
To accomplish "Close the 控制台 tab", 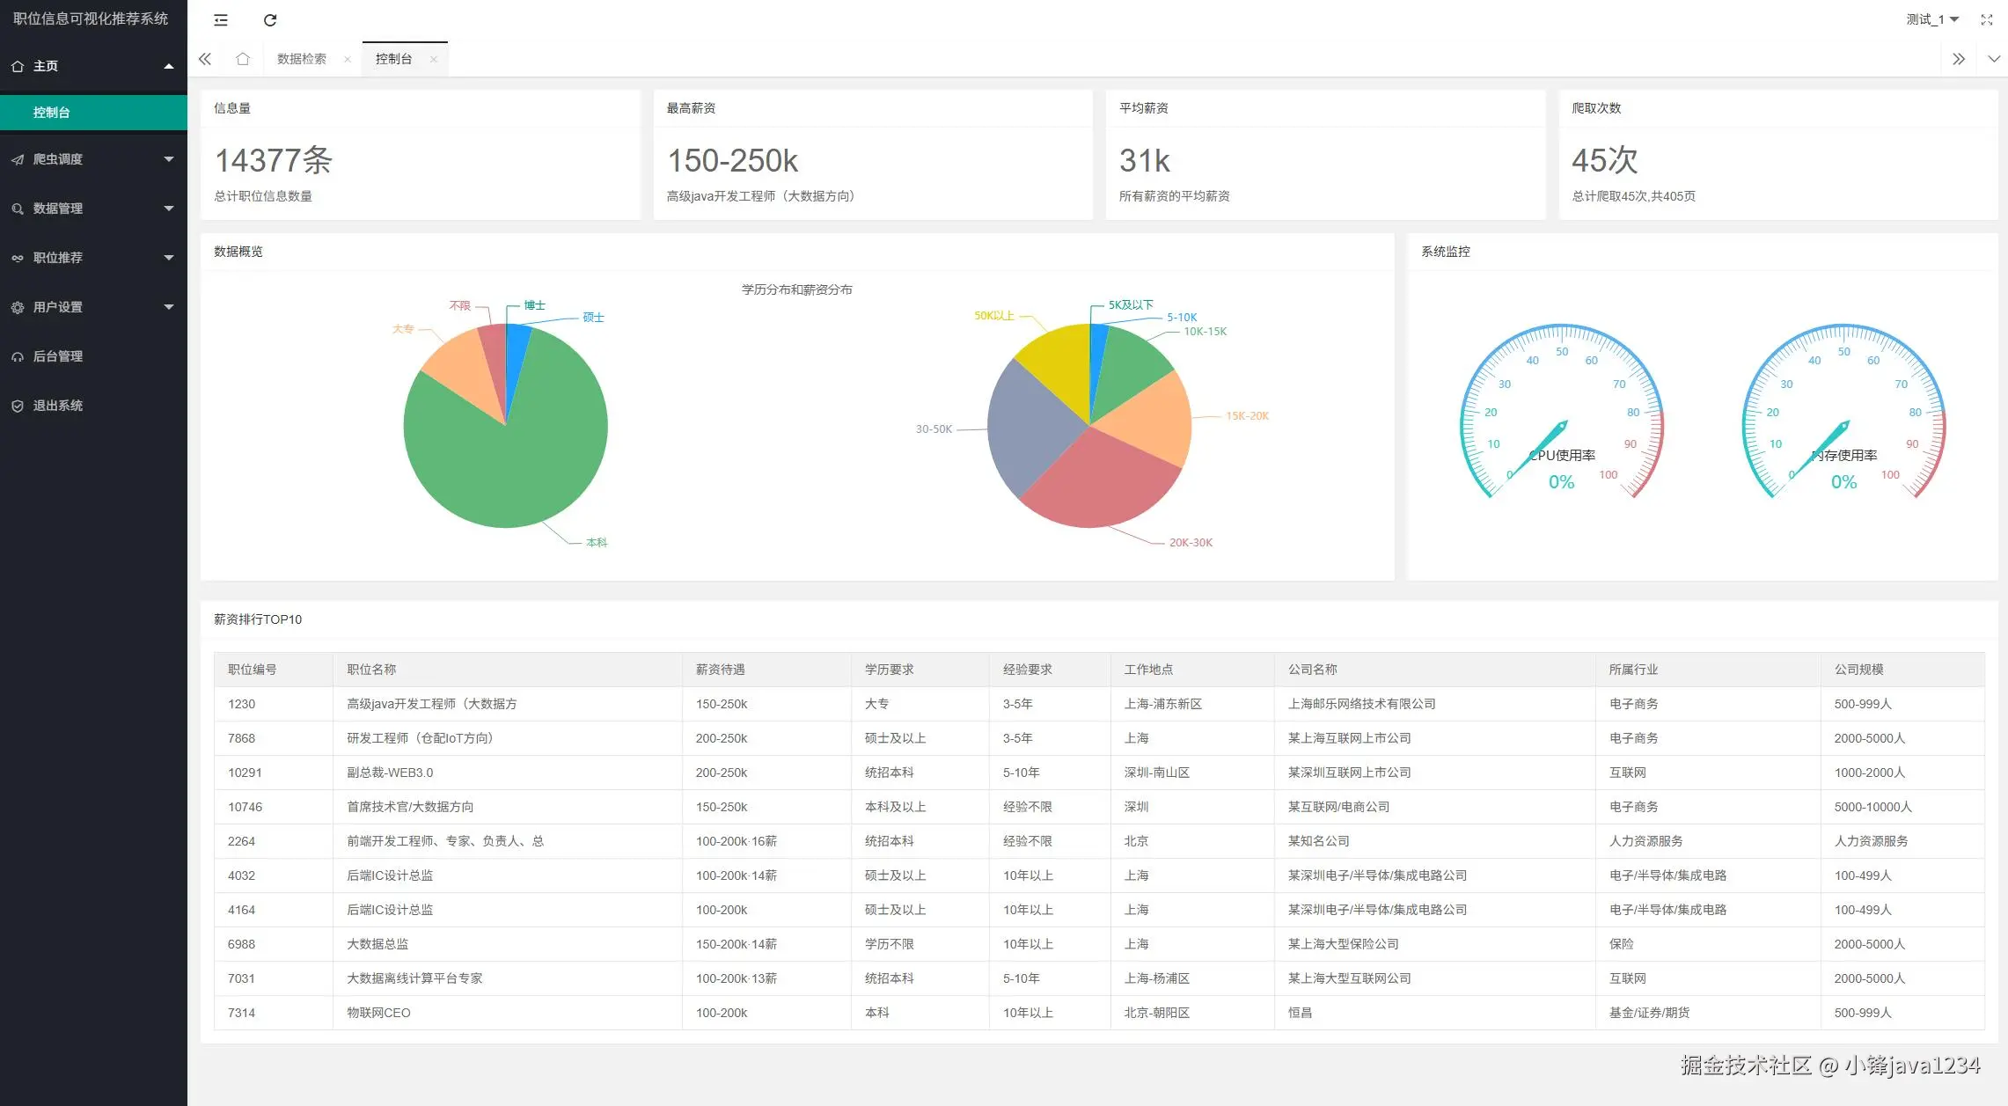I will click(433, 60).
